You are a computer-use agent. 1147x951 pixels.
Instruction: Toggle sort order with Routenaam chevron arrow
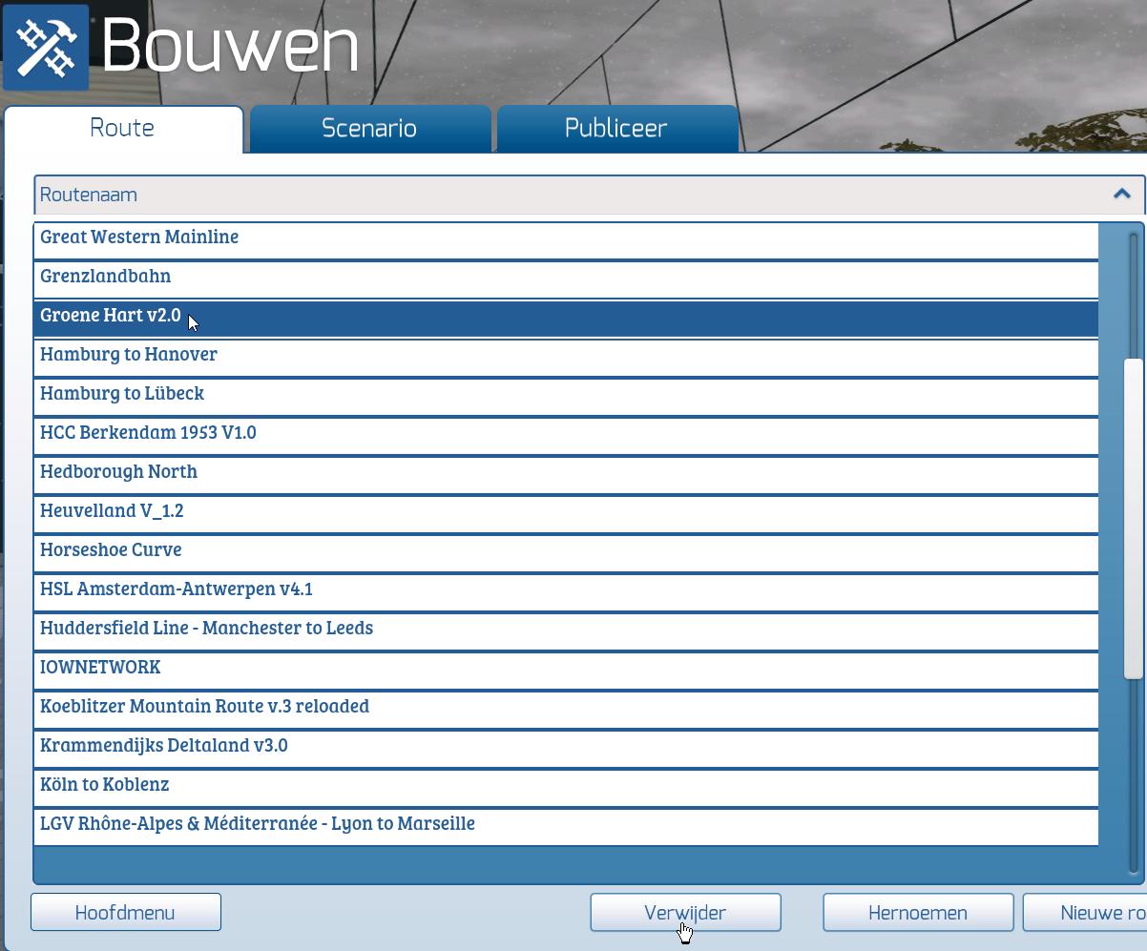pyautogui.click(x=1121, y=195)
